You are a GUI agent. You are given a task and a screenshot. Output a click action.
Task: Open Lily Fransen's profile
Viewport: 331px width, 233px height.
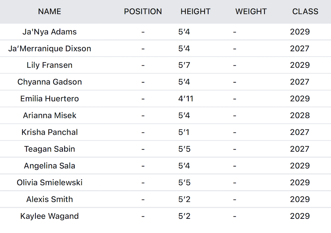point(50,65)
